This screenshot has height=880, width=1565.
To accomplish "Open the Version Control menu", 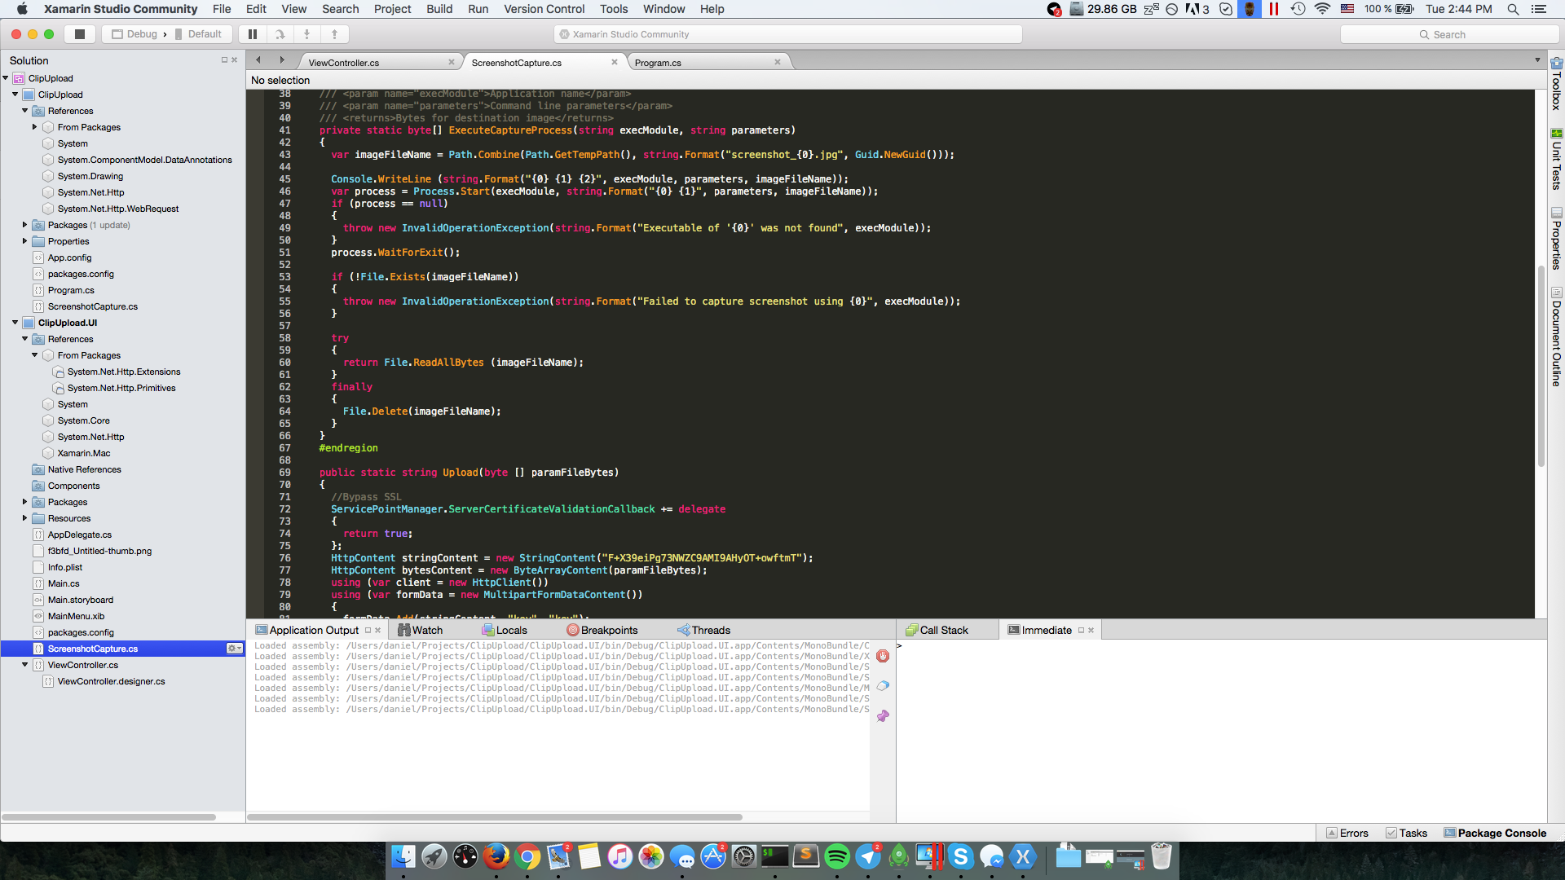I will (544, 9).
